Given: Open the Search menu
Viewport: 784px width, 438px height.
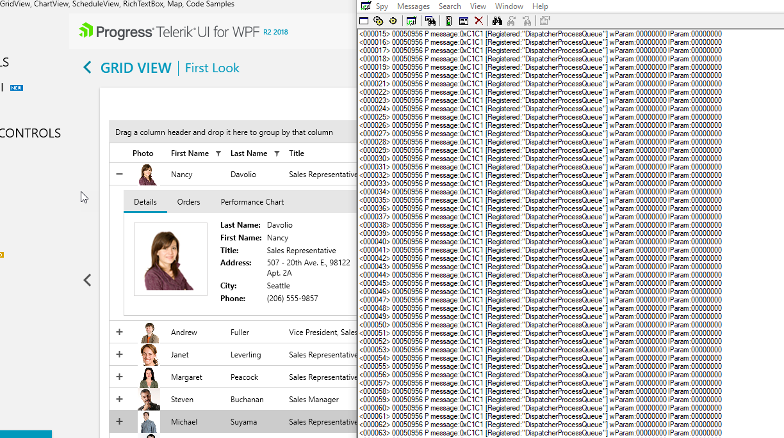Looking at the screenshot, I should pos(450,6).
